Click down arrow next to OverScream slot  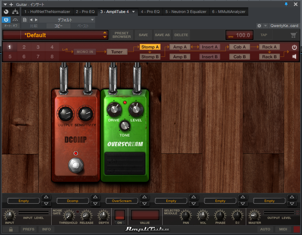(144, 204)
